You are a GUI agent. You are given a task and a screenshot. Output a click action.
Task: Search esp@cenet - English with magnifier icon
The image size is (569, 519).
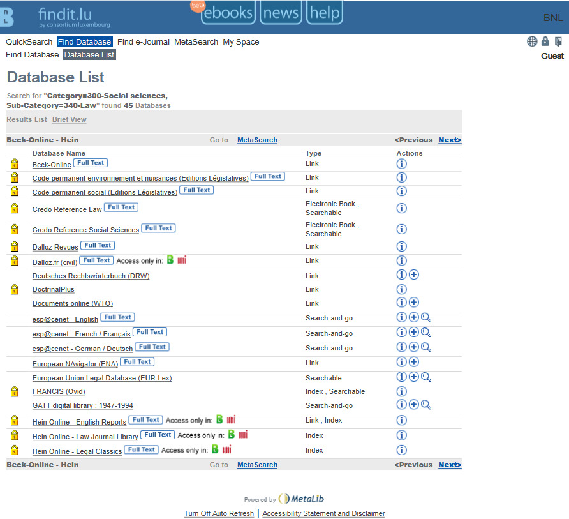(x=426, y=318)
